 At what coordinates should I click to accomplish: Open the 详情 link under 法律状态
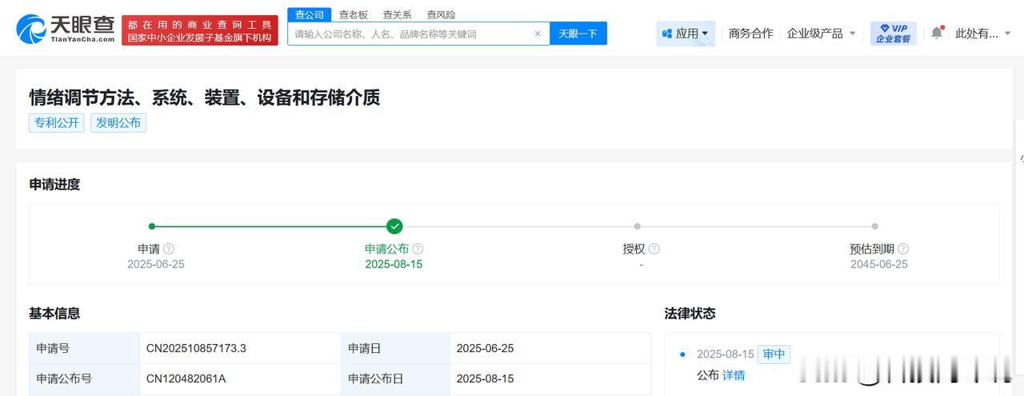[x=734, y=374]
